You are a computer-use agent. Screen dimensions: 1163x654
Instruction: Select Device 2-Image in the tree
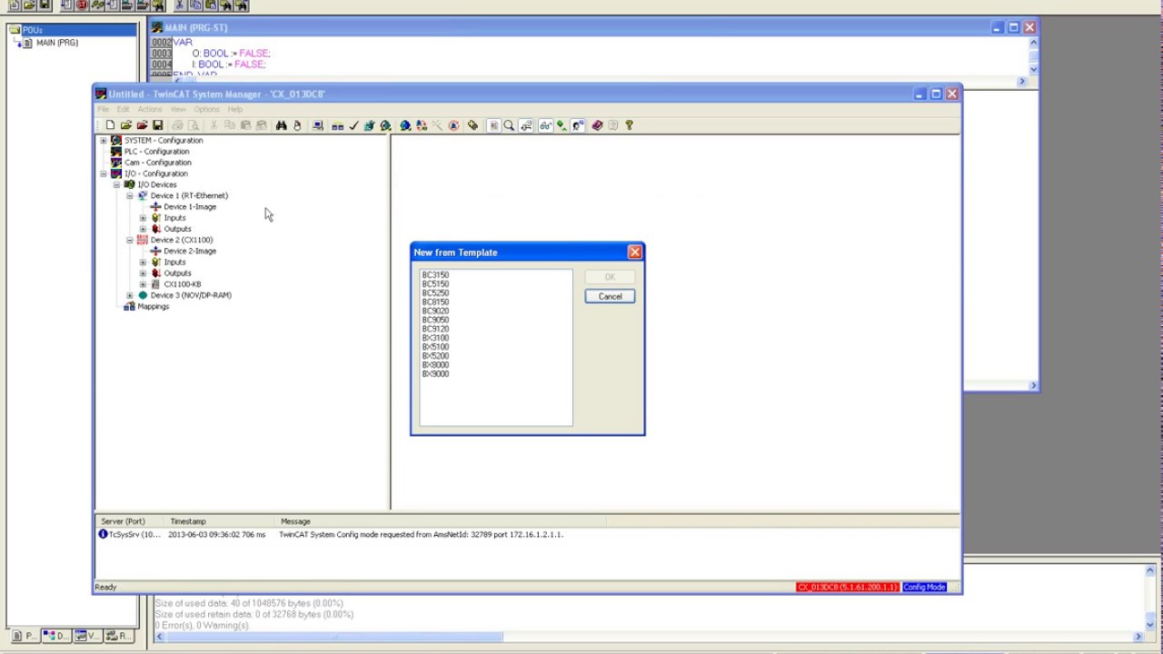click(190, 251)
